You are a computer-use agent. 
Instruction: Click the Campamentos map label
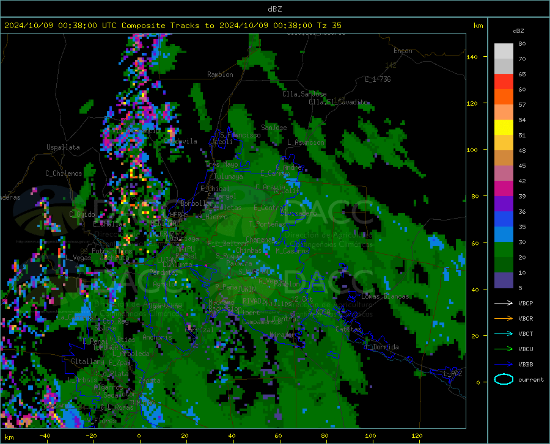tap(262, 322)
